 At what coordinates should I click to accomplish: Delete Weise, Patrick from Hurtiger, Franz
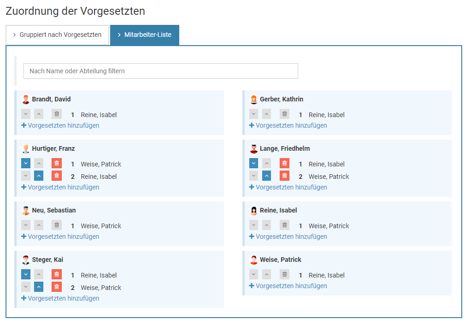coord(56,164)
